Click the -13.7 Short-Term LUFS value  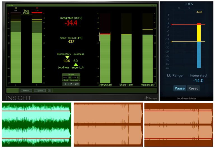[x=71, y=41]
